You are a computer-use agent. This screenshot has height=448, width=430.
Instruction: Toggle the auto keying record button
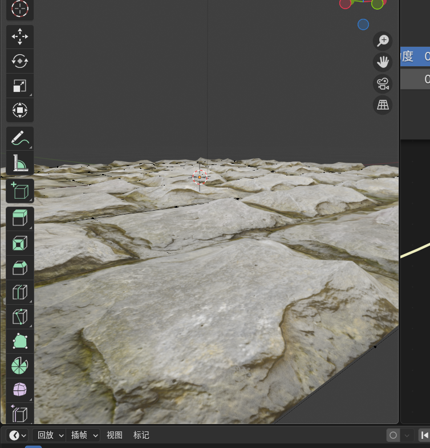[x=393, y=435]
